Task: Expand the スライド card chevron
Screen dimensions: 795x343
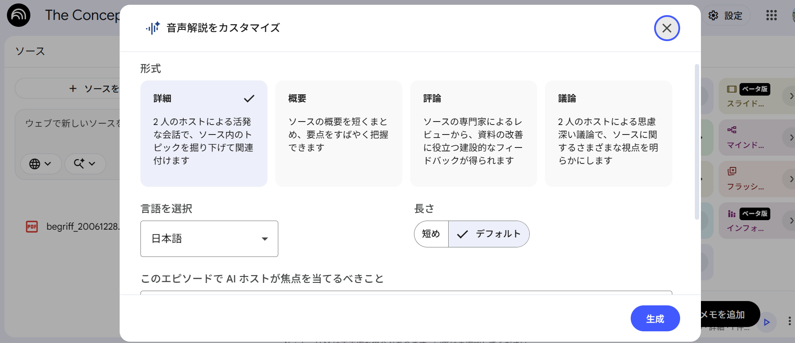Action: (791, 96)
